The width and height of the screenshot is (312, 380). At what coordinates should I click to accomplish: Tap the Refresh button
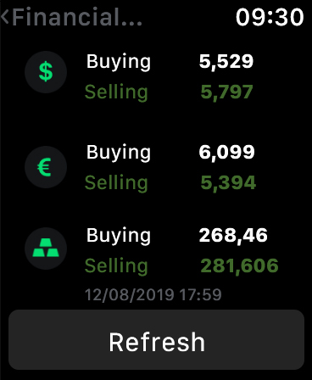(156, 339)
